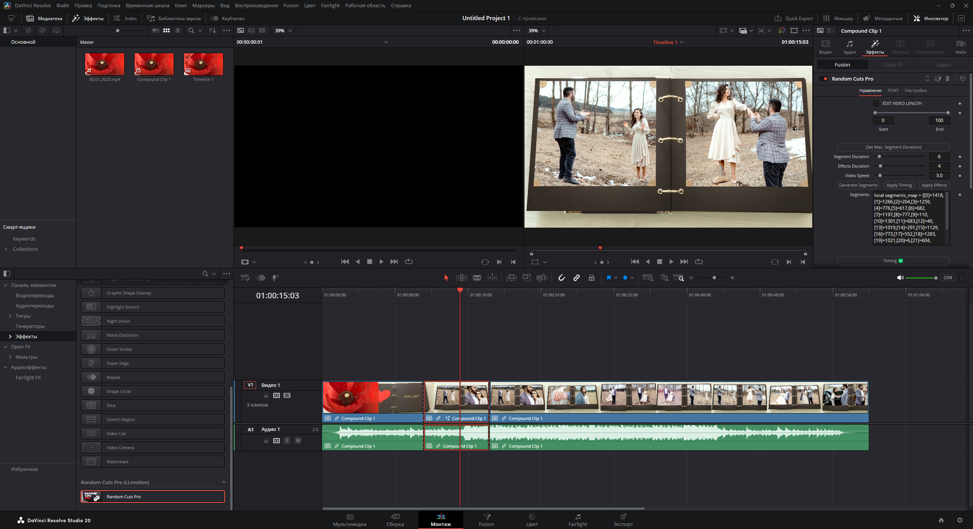This screenshot has height=529, width=973.
Task: Delete the Random Cuts Pro effect via trash icon
Action: click(948, 79)
